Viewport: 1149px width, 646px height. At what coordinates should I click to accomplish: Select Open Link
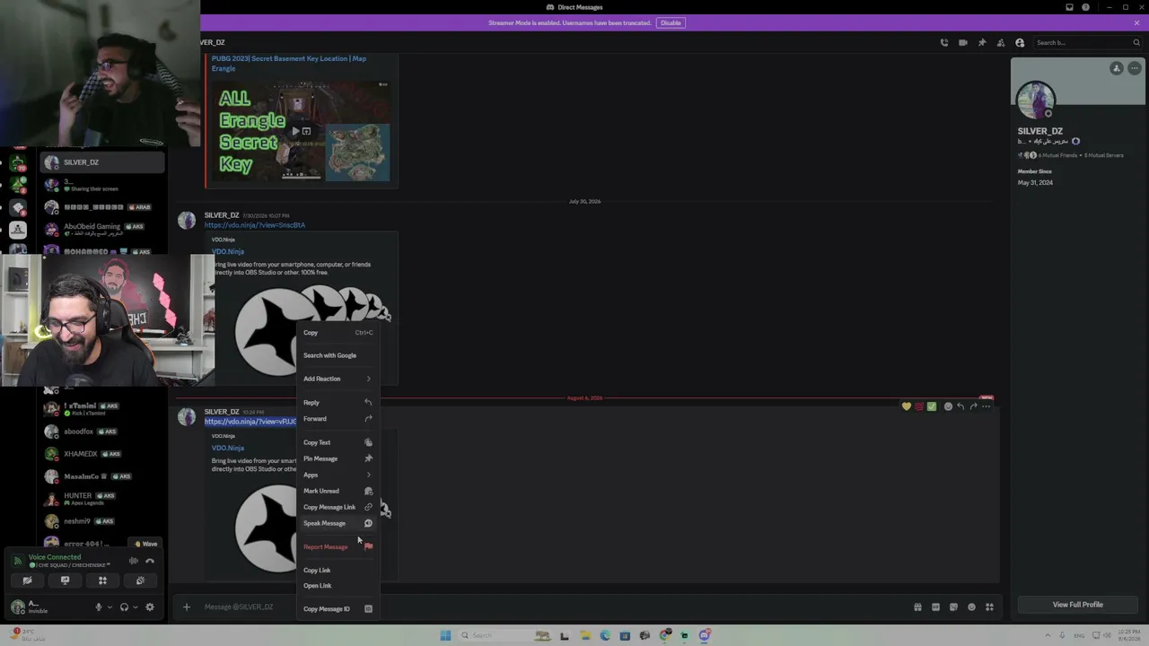[x=338, y=586]
